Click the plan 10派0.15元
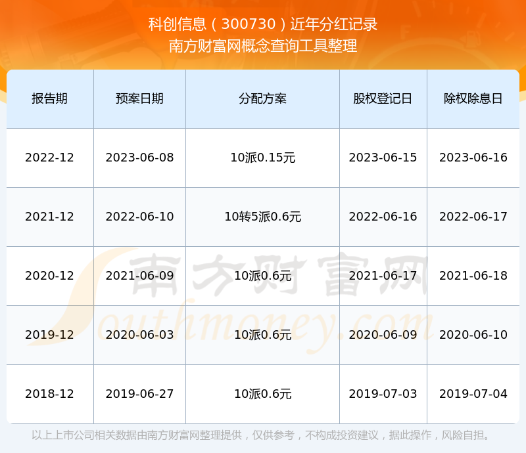 [262, 158]
